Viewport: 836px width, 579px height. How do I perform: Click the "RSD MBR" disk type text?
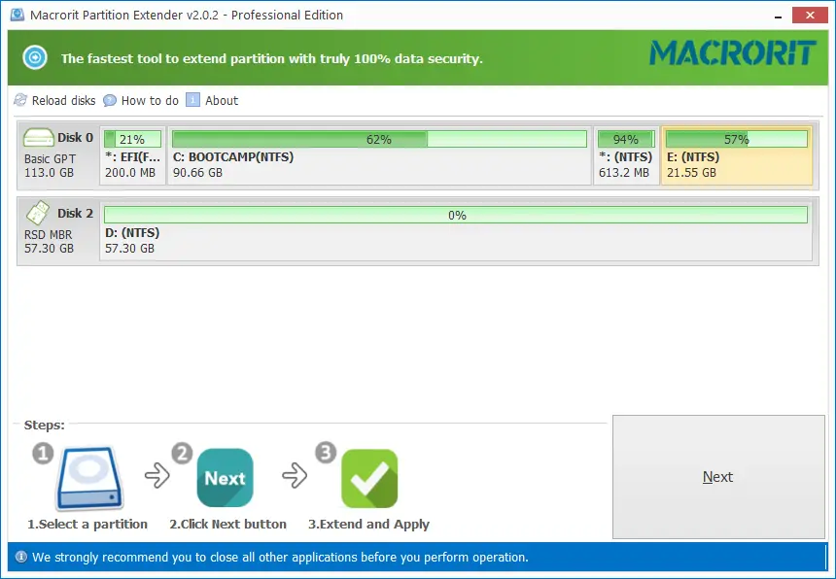pyautogui.click(x=48, y=234)
